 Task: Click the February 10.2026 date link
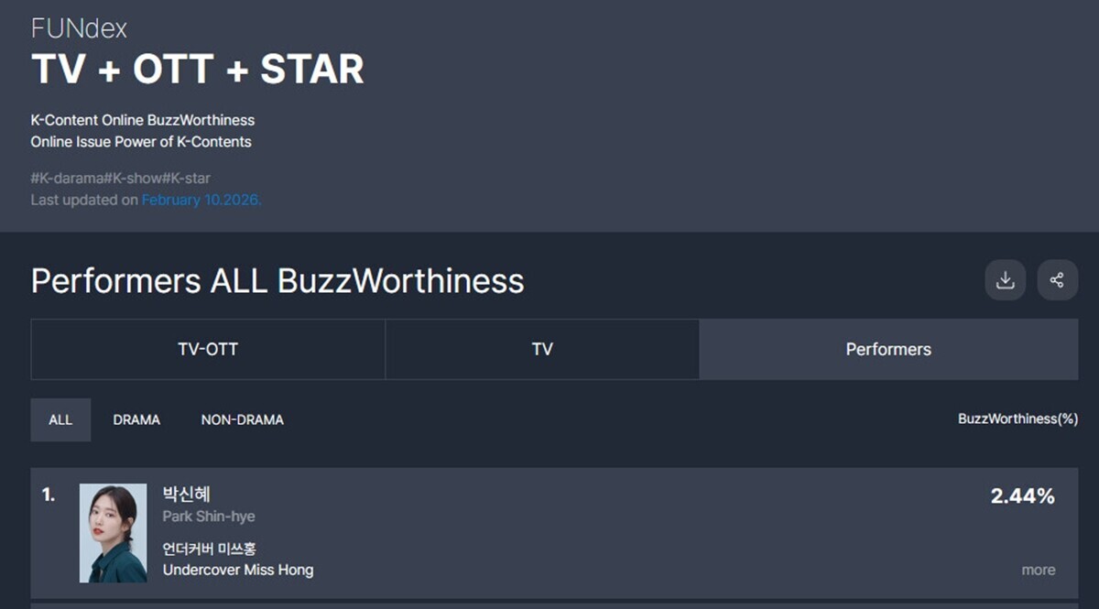[x=201, y=200]
